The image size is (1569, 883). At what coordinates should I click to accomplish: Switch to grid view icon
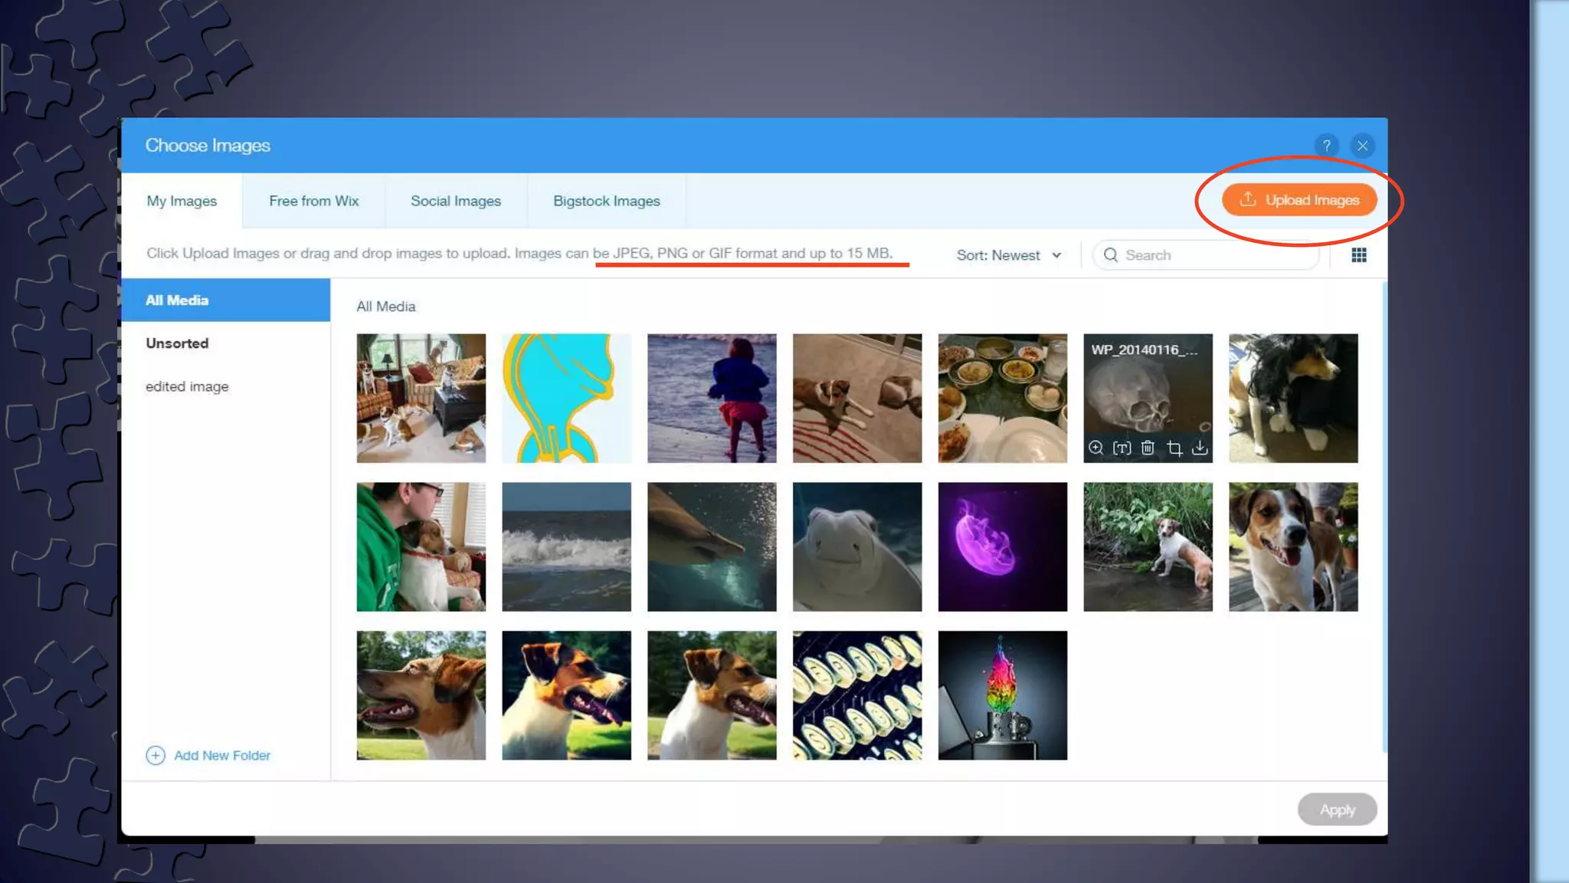point(1359,255)
